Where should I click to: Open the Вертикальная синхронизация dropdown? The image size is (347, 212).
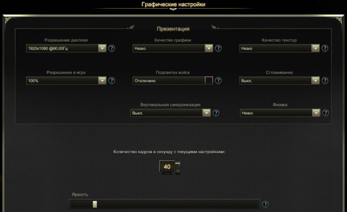[171, 113]
